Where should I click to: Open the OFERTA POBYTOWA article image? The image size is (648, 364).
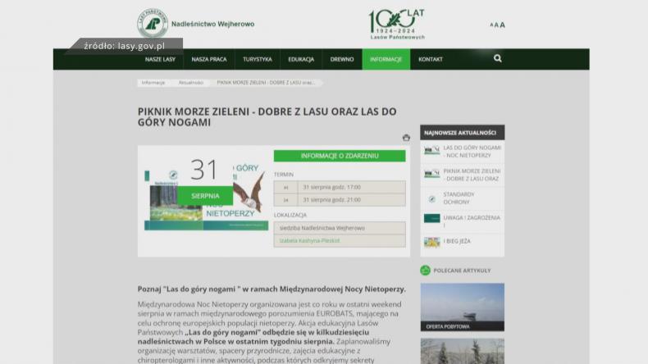click(463, 307)
